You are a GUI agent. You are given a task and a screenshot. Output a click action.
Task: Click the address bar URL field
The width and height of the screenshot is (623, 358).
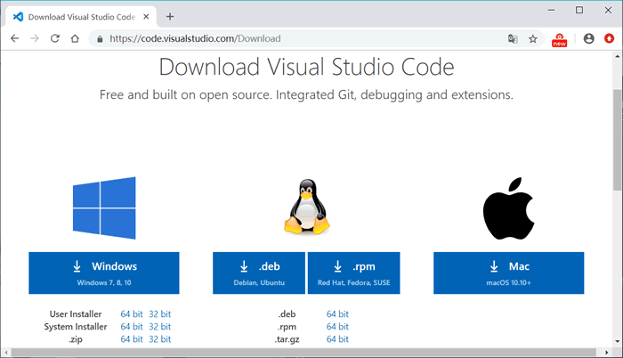coord(302,38)
